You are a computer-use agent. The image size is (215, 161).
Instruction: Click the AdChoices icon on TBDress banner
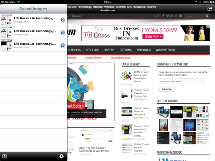click(208, 26)
